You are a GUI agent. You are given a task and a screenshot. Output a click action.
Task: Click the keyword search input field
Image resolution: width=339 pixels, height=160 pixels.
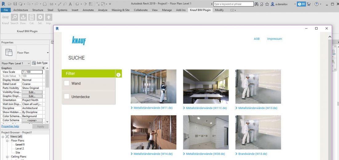click(x=233, y=4)
